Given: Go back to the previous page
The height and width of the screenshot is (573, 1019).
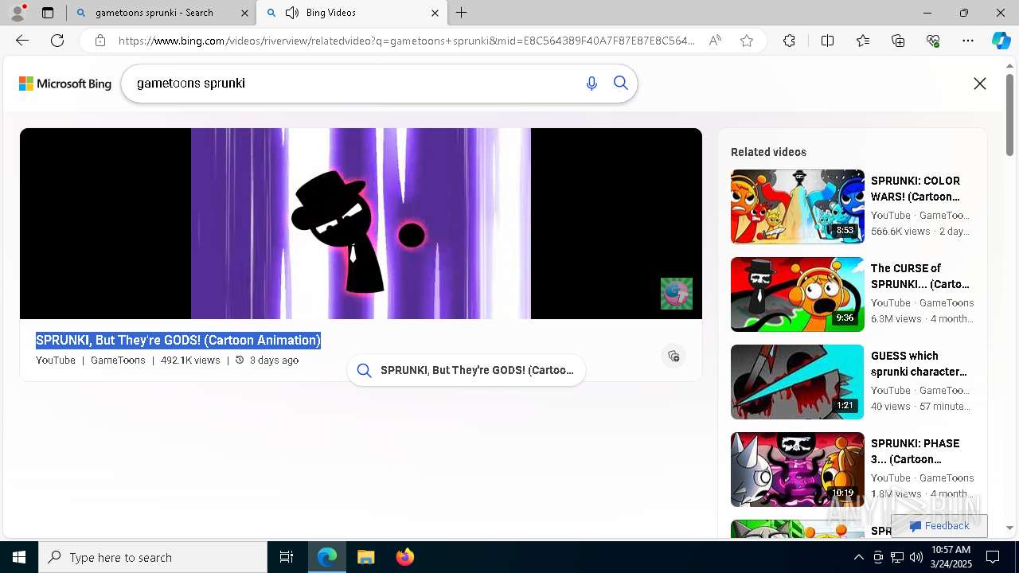Looking at the screenshot, I should point(22,41).
